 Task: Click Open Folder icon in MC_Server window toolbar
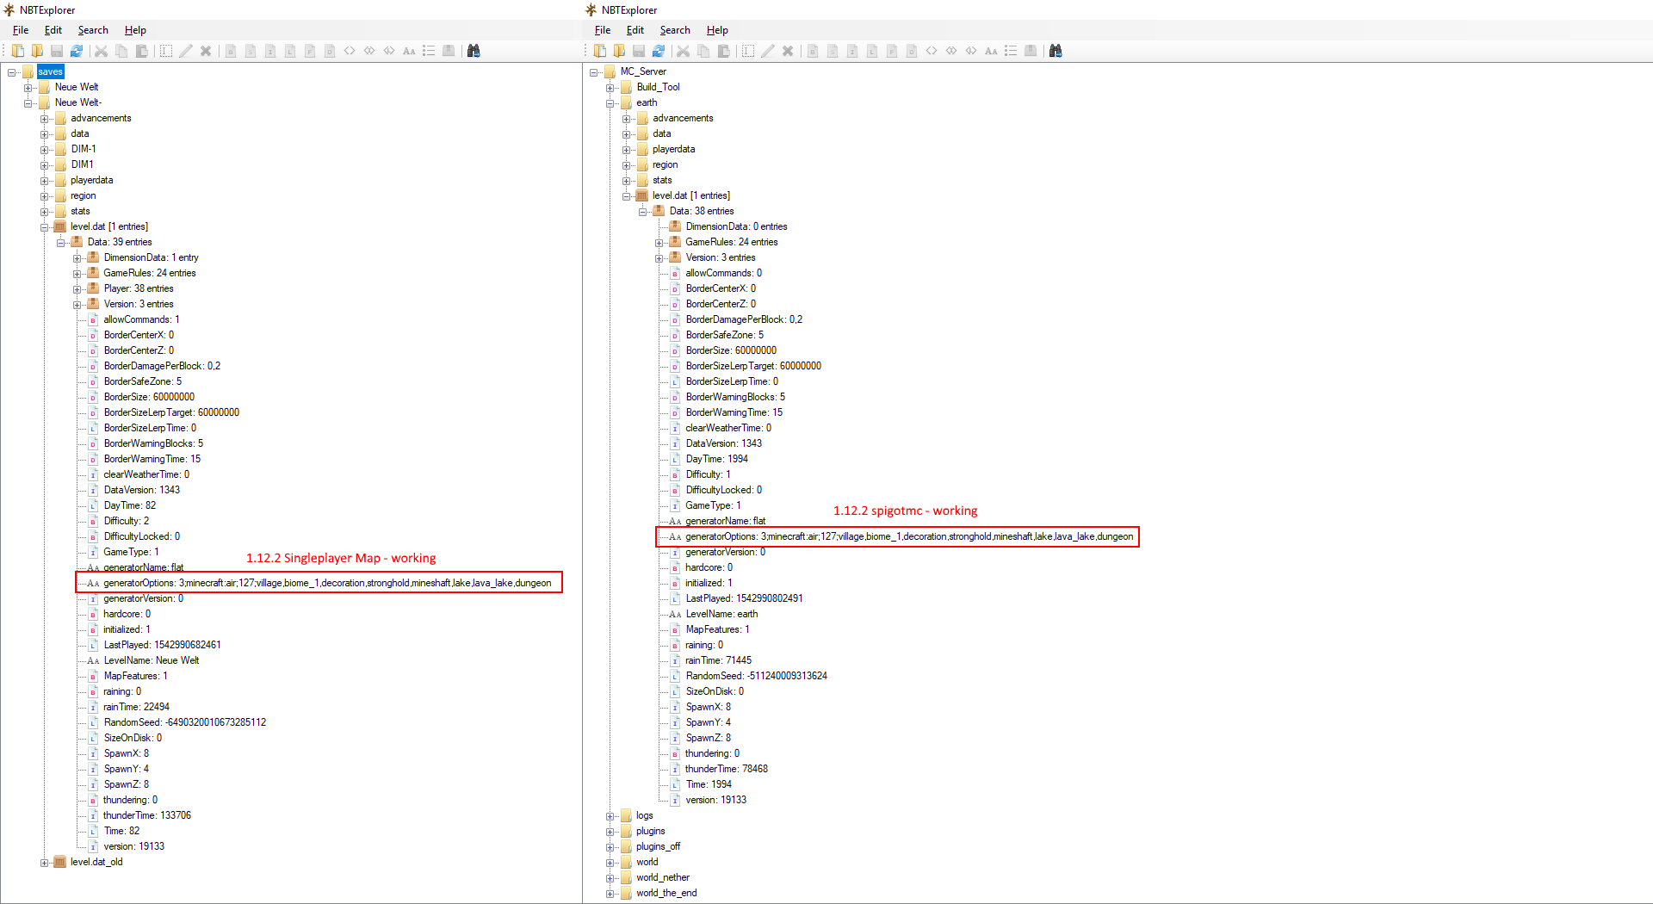pyautogui.click(x=619, y=51)
